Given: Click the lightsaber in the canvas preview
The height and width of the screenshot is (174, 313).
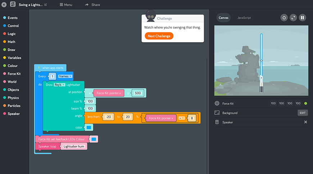Looking at the screenshot, I should pos(261,63).
